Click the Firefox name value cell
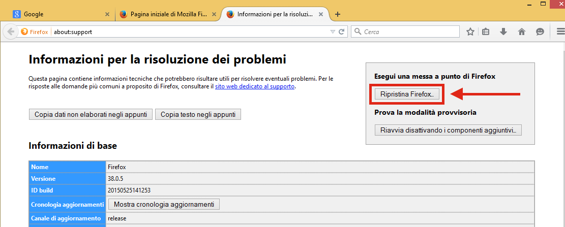This screenshot has width=565, height=227. (x=320, y=167)
